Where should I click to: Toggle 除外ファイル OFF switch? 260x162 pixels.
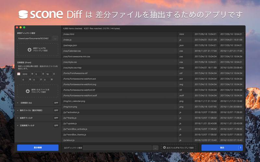click(x=56, y=110)
